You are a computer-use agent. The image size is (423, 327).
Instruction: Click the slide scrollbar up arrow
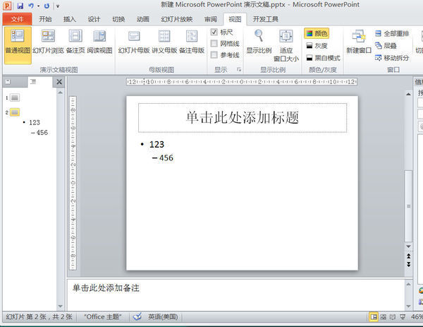[408, 94]
